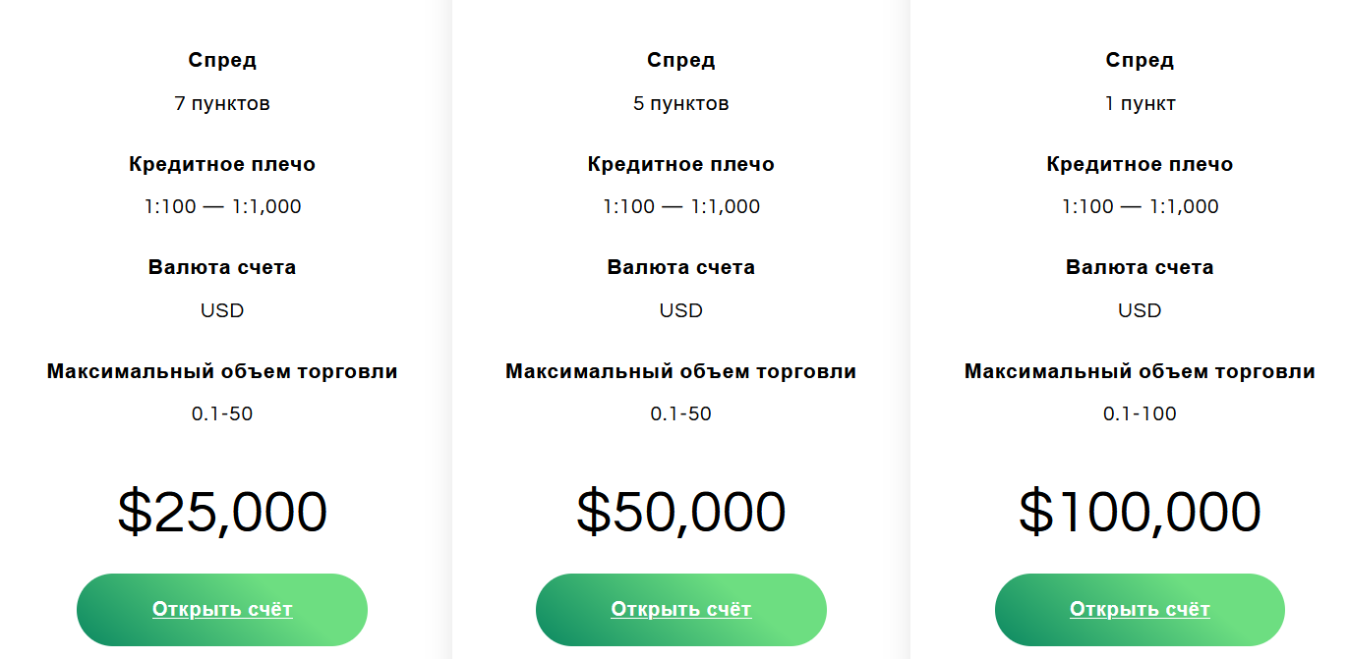Click the 'Спред' heading in the $25,000 column

(x=222, y=60)
